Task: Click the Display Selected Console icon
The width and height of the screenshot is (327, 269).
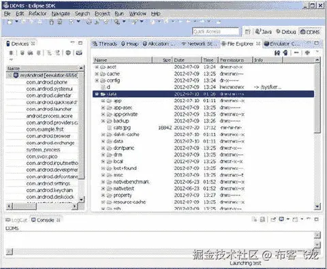Action: coord(282,219)
